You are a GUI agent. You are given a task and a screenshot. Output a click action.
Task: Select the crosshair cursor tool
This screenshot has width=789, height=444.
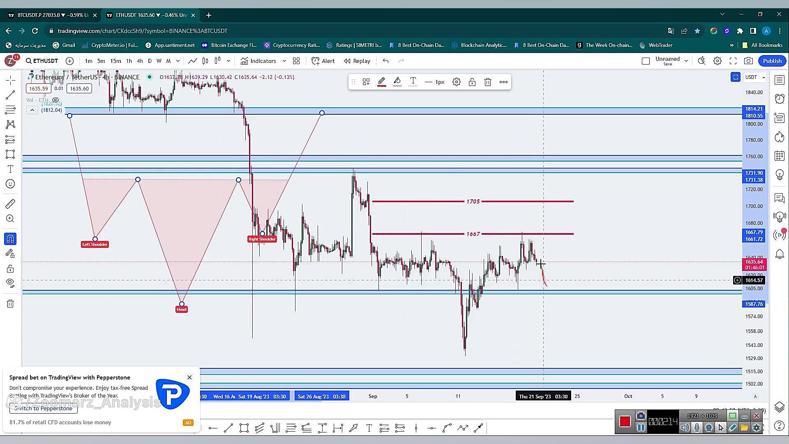tap(10, 80)
